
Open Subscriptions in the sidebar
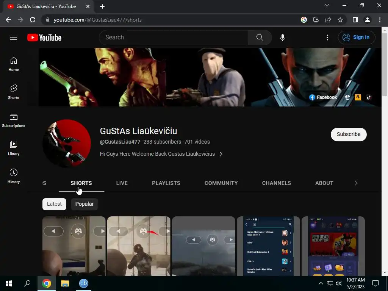pos(14,120)
